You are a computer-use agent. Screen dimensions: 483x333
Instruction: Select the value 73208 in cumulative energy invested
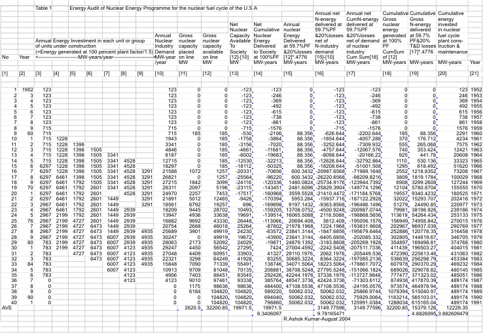coord(460,172)
